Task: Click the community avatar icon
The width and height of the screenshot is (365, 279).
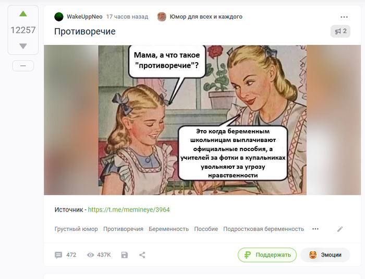Action: pyautogui.click(x=162, y=17)
